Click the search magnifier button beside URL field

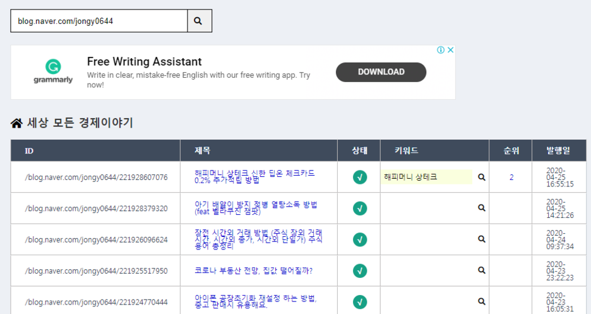pos(200,21)
